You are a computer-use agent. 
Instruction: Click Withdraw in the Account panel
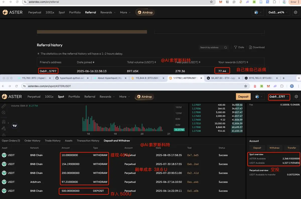coord(274,148)
